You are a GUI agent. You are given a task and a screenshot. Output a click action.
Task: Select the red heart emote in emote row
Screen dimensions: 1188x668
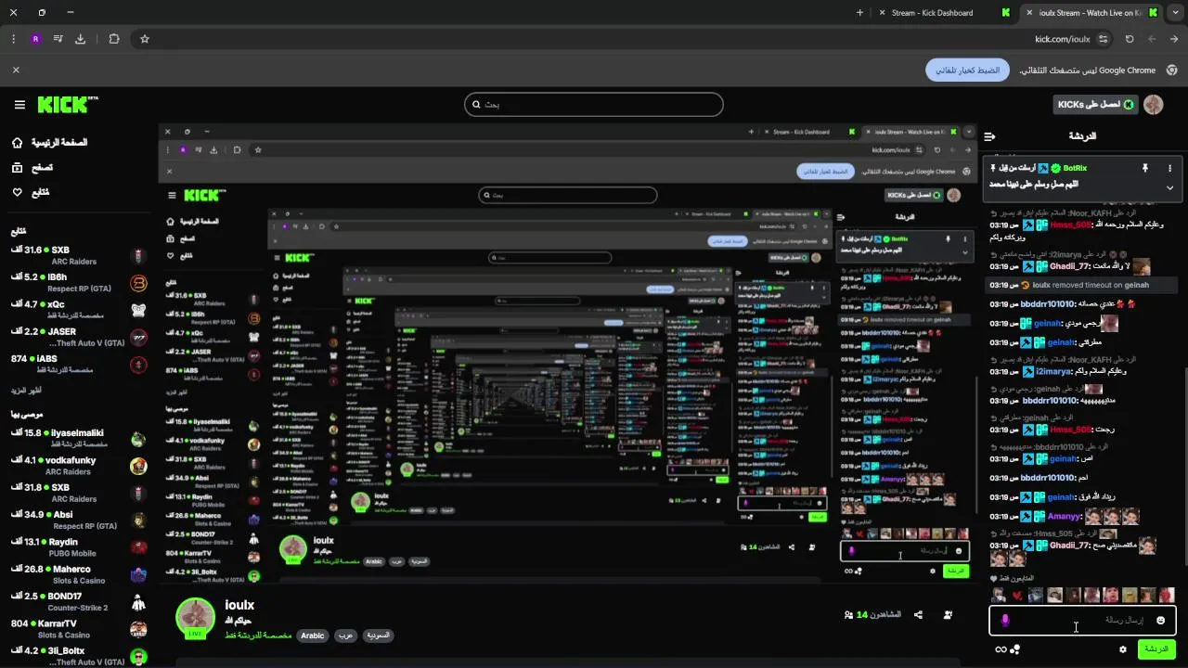pos(1017,596)
